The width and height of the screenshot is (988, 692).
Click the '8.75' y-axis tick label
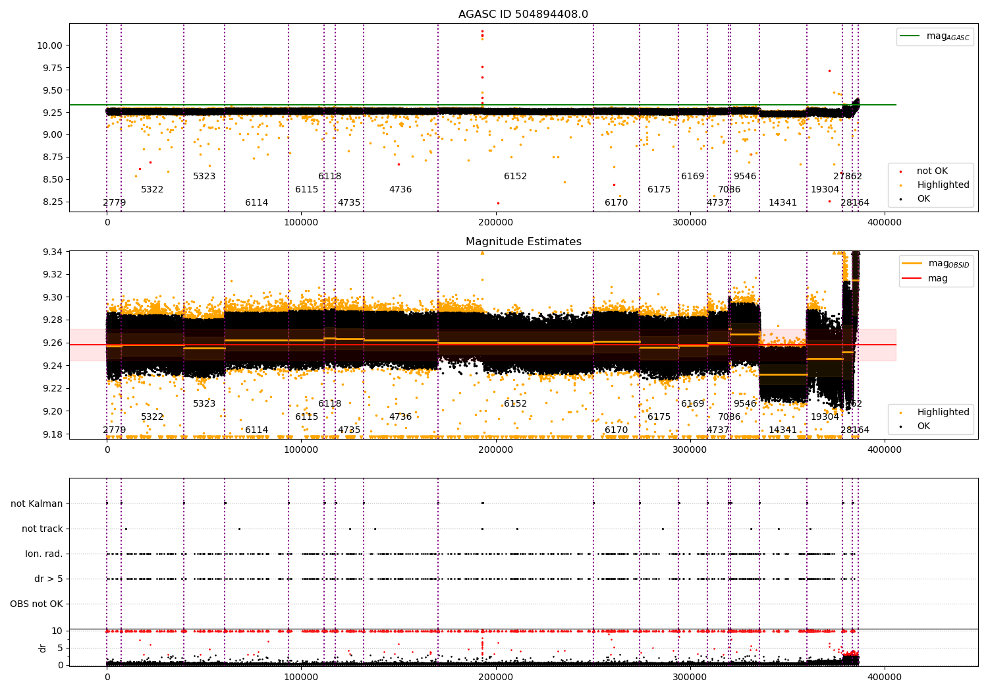53,157
